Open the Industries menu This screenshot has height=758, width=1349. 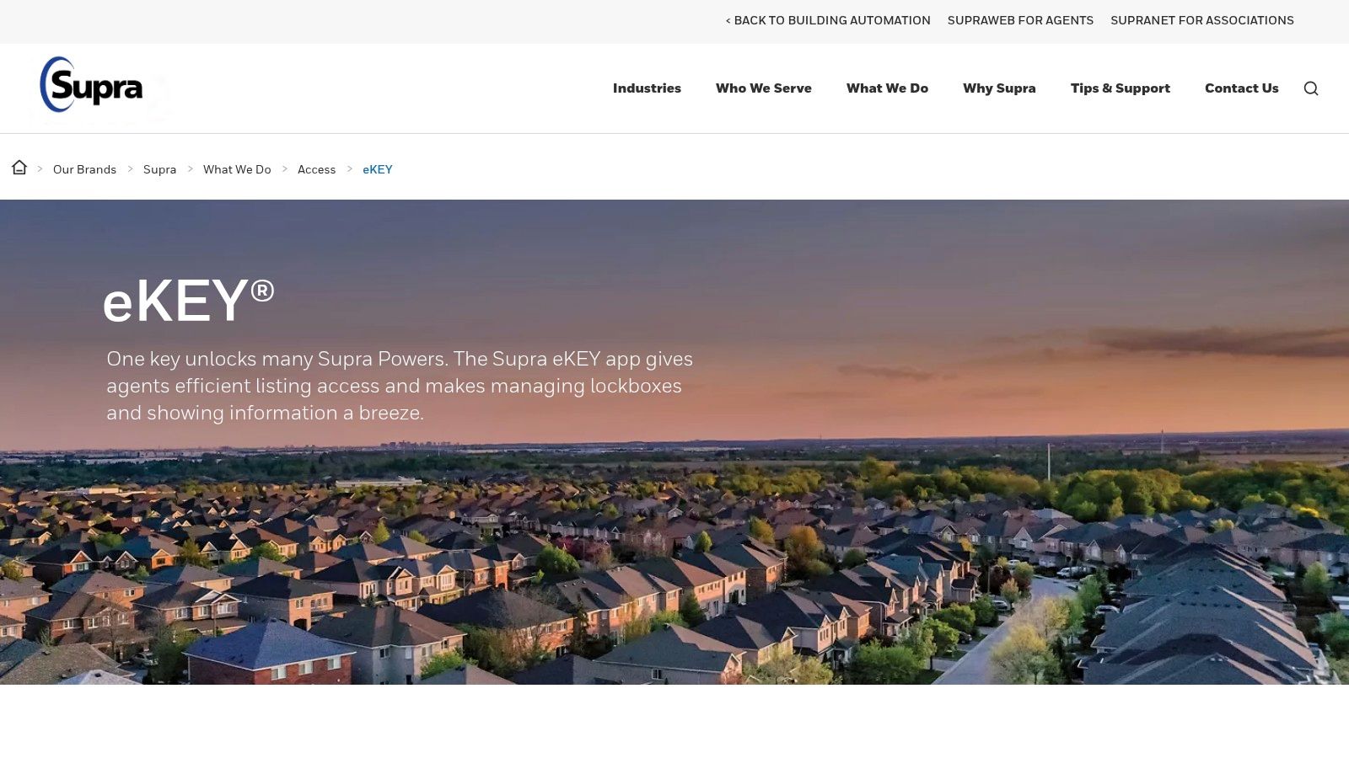[x=647, y=88]
